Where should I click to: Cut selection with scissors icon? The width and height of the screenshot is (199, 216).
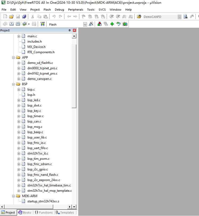(33, 17)
